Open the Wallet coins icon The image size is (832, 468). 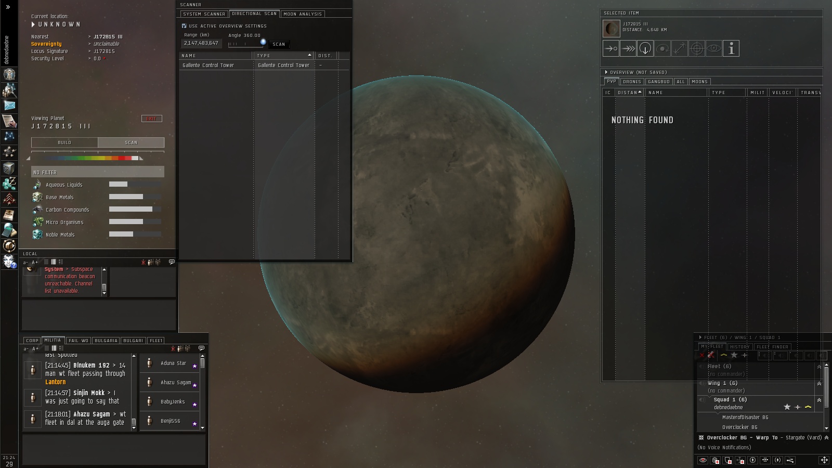(9, 183)
